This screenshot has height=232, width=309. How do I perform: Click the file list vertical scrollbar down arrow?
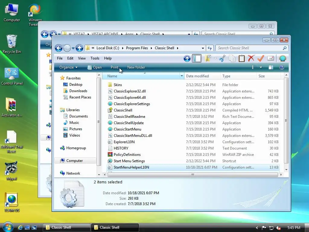286,169
